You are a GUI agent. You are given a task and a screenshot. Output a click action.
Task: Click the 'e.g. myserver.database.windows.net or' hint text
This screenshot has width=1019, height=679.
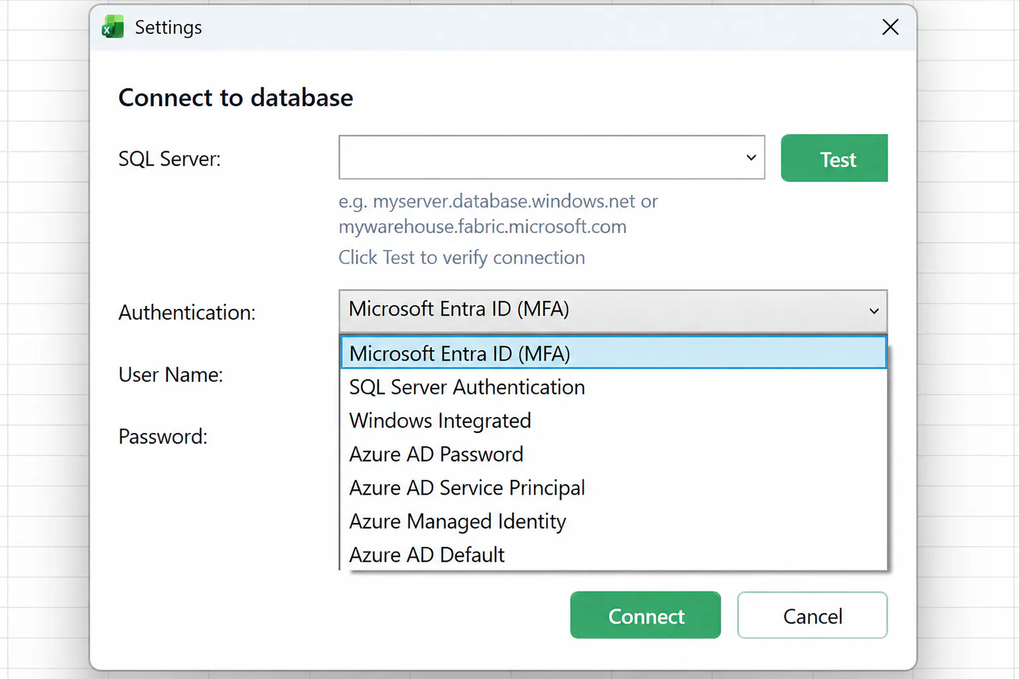coord(498,201)
